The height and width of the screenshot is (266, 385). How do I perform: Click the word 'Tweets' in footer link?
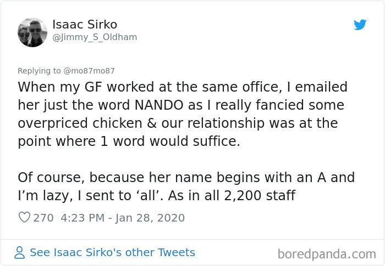point(177,252)
